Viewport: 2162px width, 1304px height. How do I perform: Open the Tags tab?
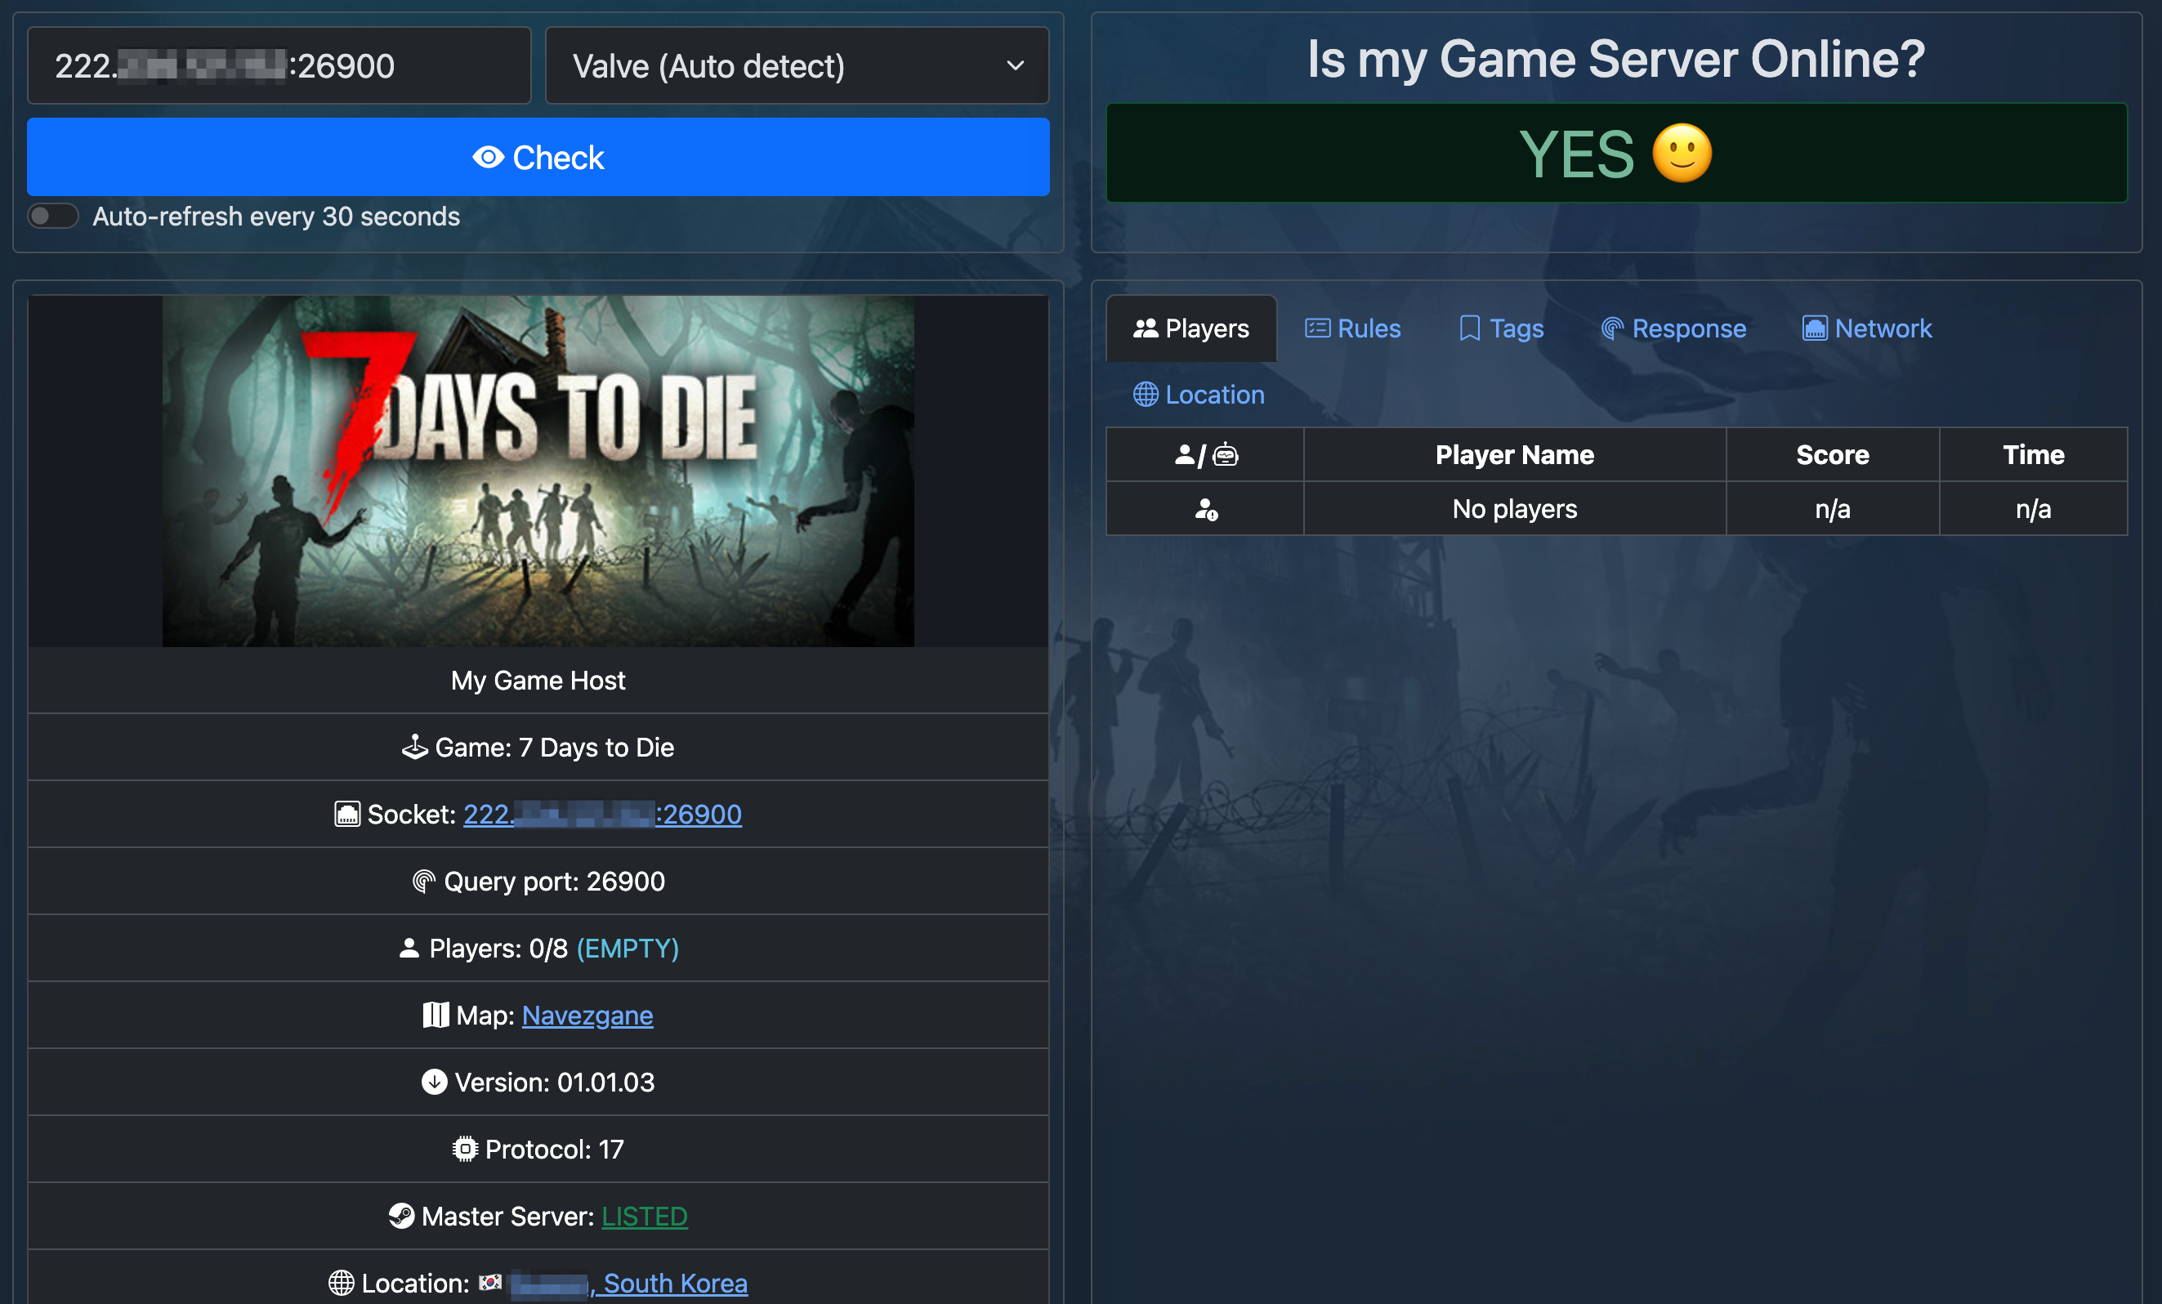[1500, 328]
